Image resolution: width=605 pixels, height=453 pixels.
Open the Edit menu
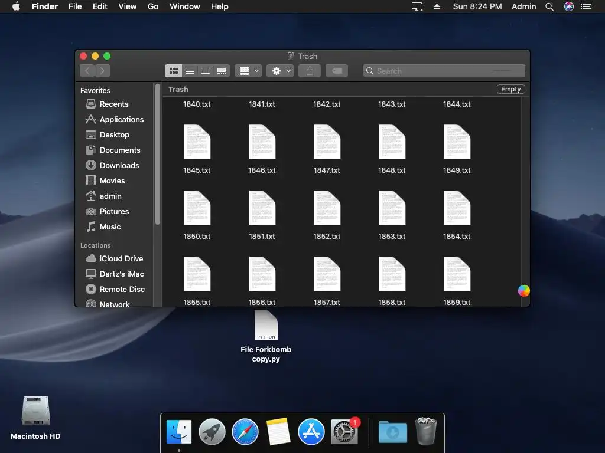pyautogui.click(x=100, y=6)
